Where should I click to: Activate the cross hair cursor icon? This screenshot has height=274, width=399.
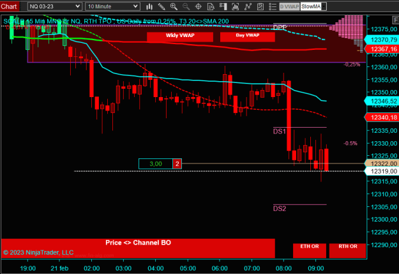tap(199, 6)
